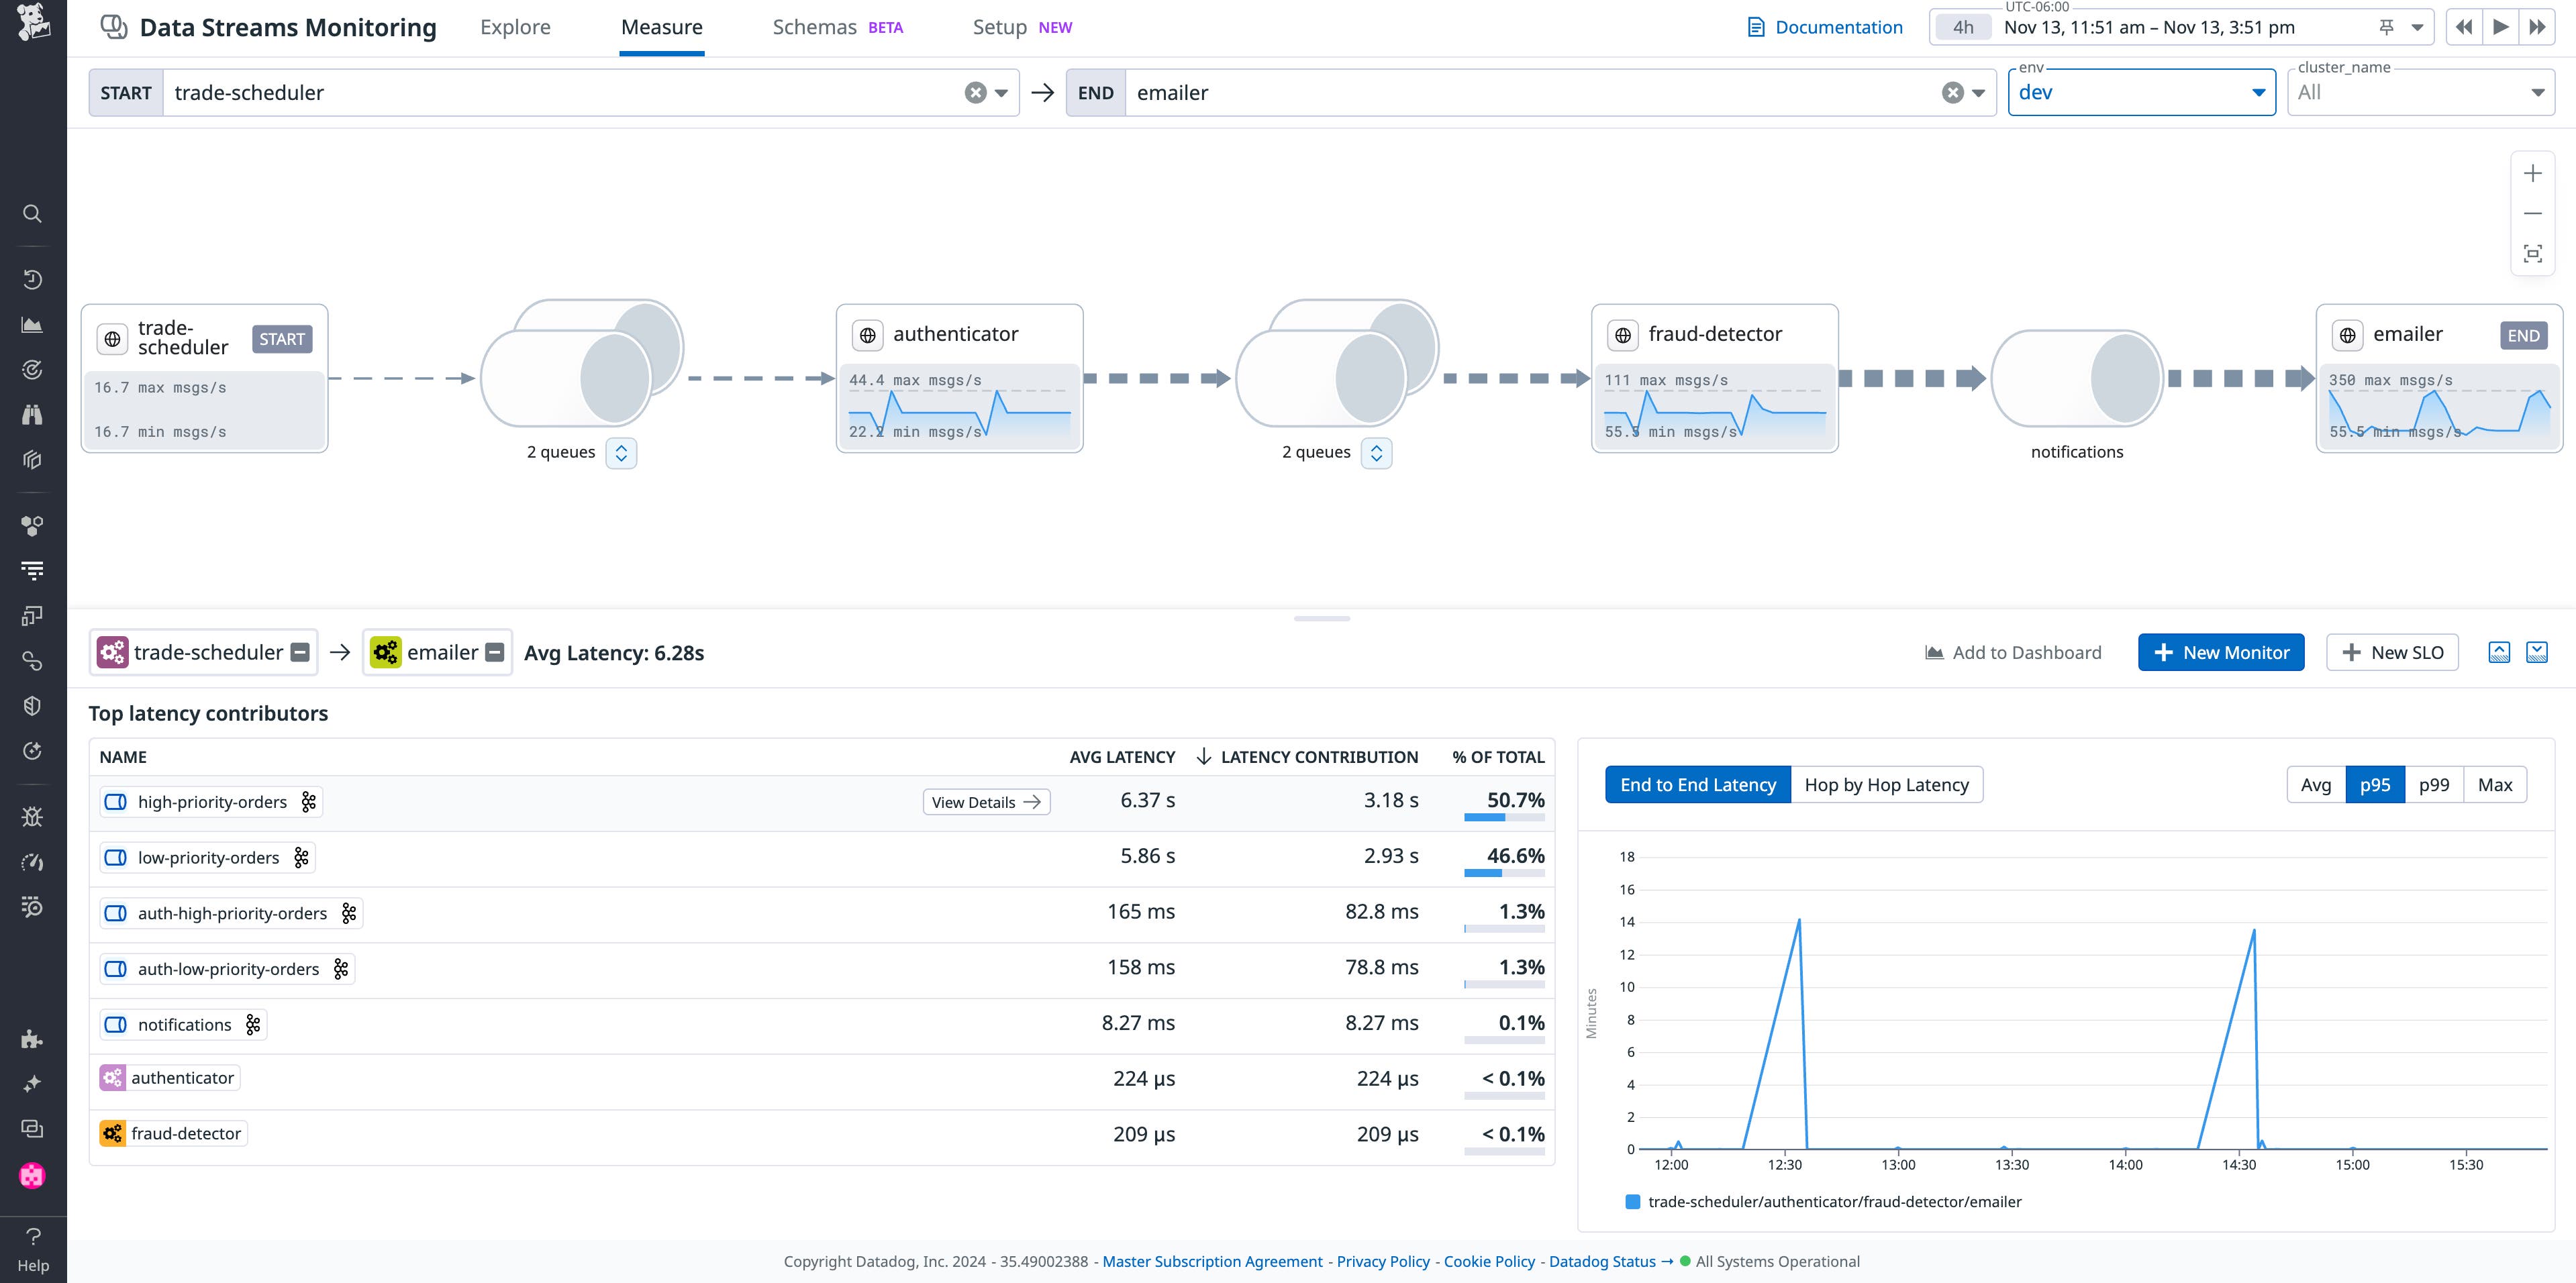Zoom in on the pipeline map with the plus icon

pyautogui.click(x=2533, y=172)
